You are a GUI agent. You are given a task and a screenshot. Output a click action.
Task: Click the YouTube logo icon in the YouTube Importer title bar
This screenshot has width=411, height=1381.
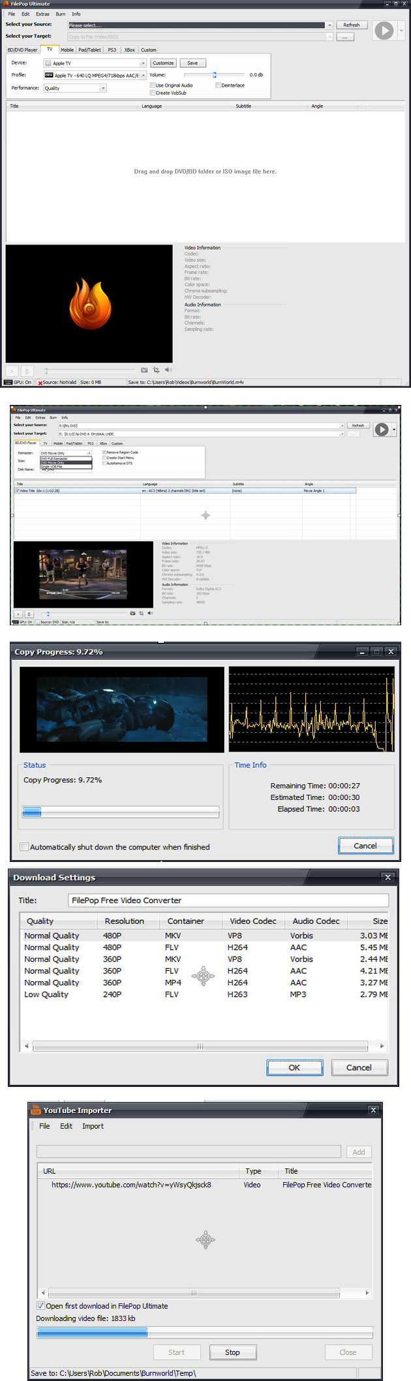click(x=37, y=1109)
